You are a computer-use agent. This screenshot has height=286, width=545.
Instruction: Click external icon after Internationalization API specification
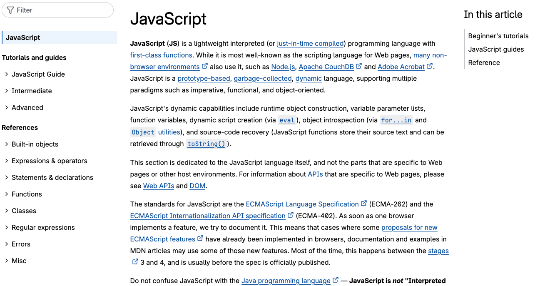[x=291, y=215]
